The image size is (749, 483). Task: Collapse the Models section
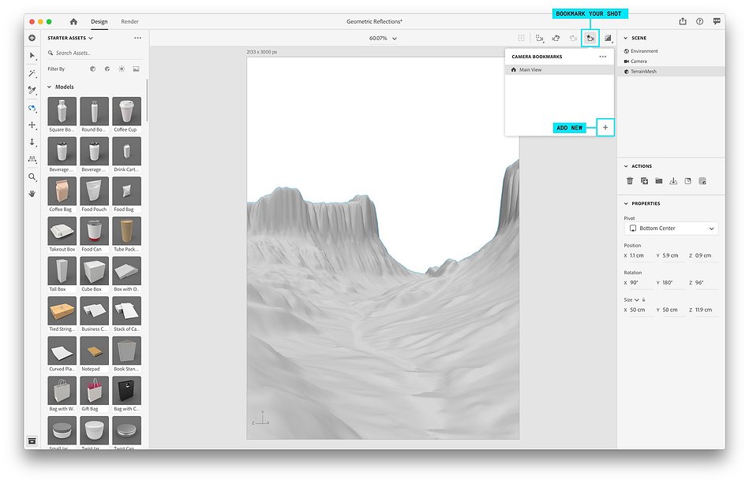pyautogui.click(x=49, y=87)
